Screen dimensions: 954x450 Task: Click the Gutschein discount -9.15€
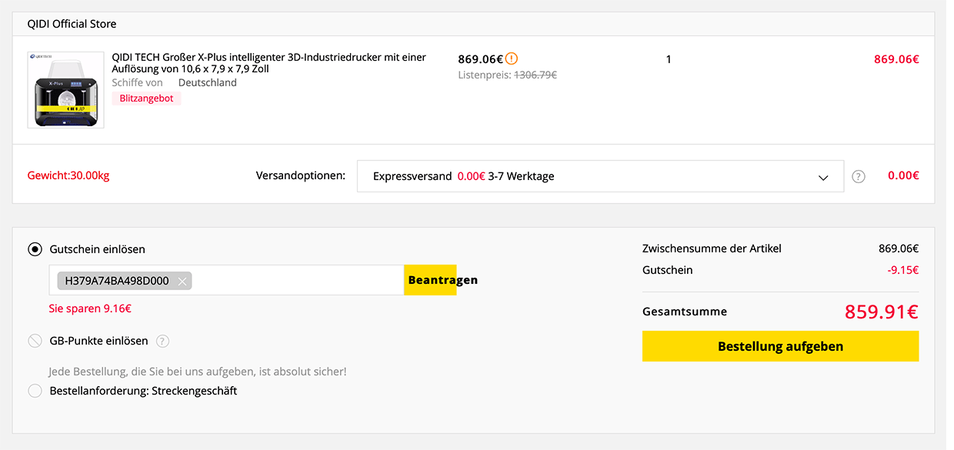click(902, 270)
